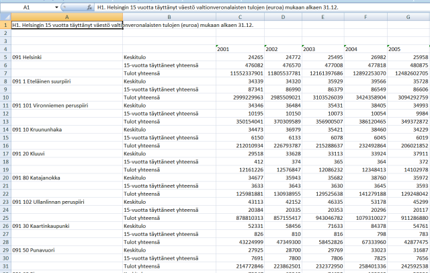Image resolution: width=430 pixels, height=273 pixels.
Task: Select cell '091 1 Eteläinen suurpiiri'
Action: click(67, 81)
